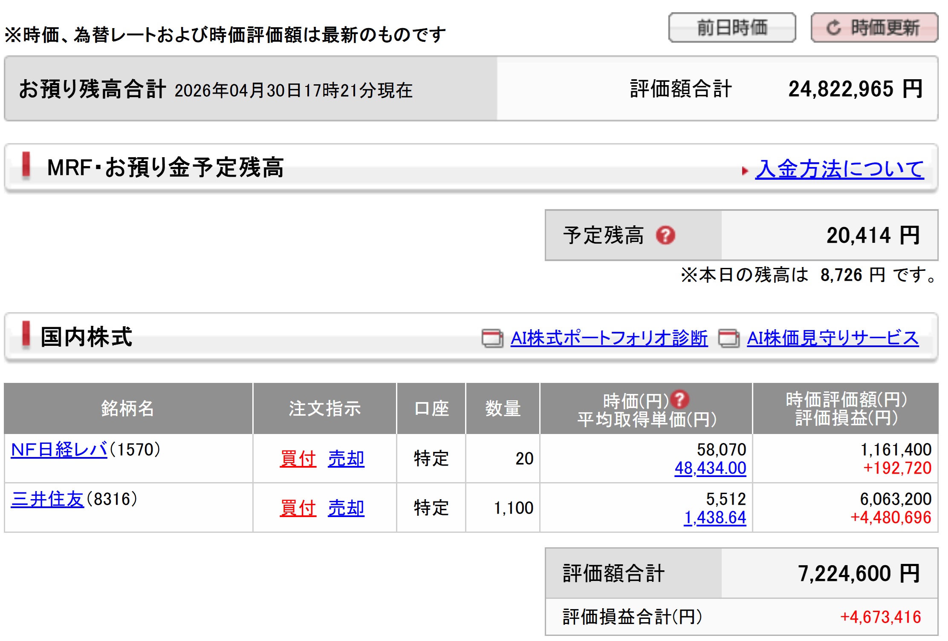The image size is (948, 641).
Task: Click new-window icon before AI株式ポートフォリオ診断
Action: click(x=492, y=339)
